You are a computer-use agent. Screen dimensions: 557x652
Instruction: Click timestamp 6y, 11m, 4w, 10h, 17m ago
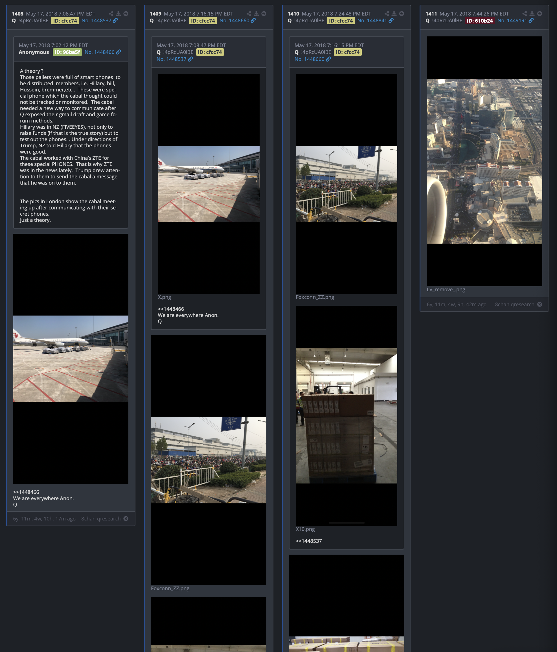pyautogui.click(x=44, y=518)
